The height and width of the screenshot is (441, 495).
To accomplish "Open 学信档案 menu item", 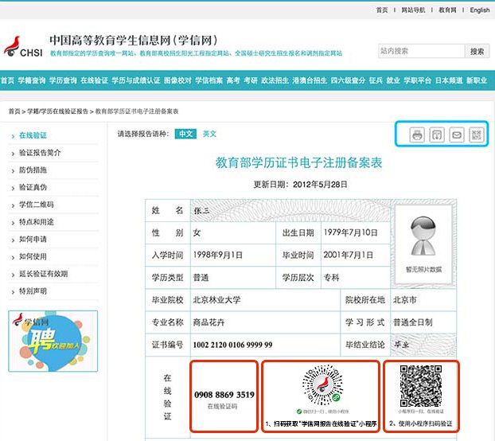I will tap(209, 80).
